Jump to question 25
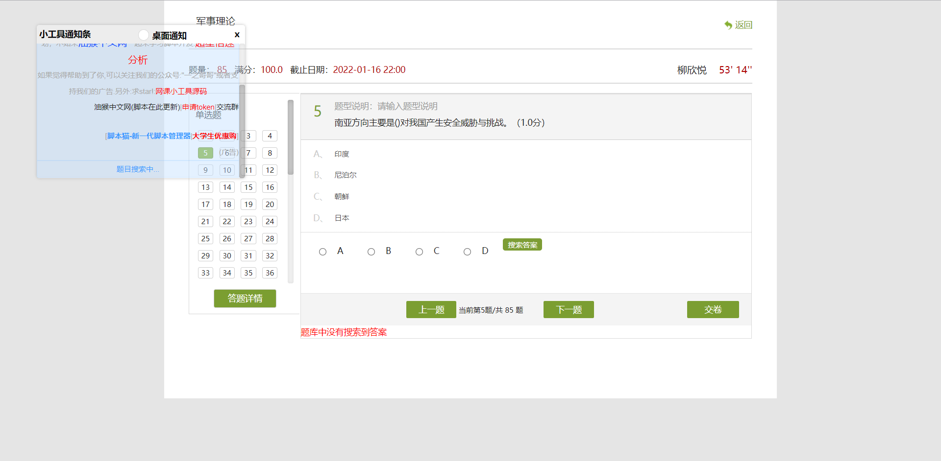The width and height of the screenshot is (941, 461). click(205, 239)
